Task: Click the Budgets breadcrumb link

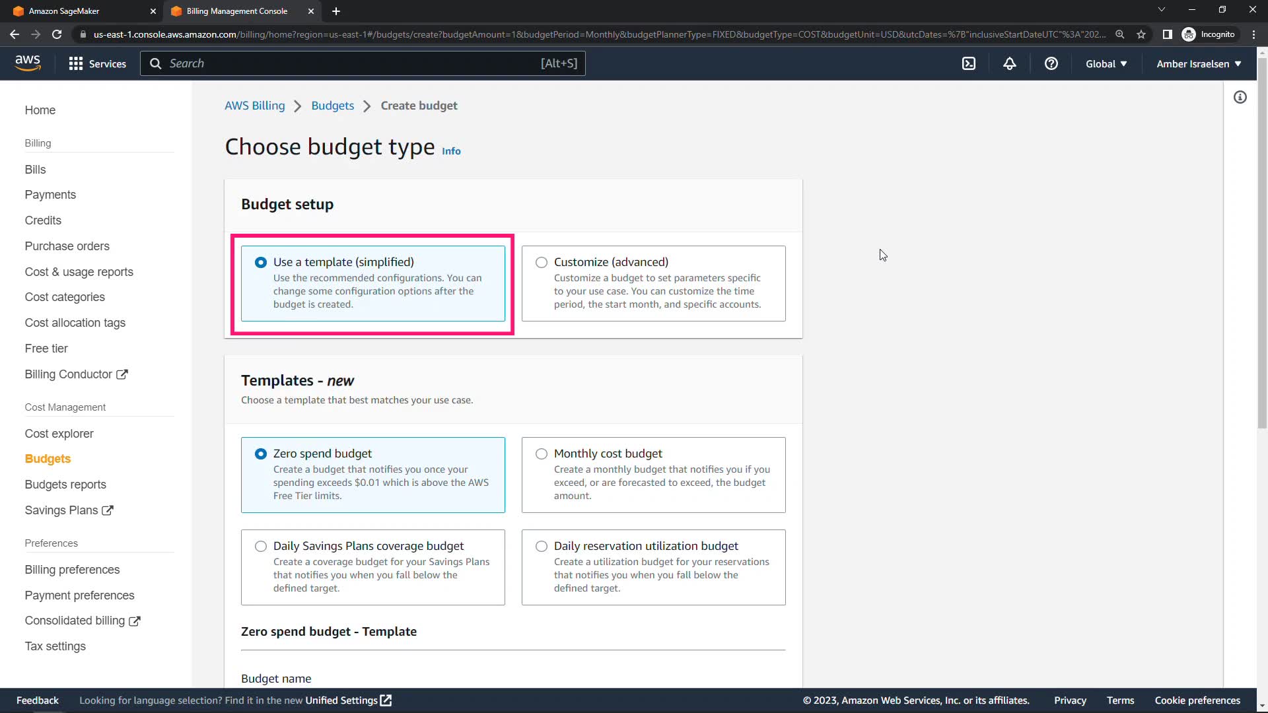Action: [x=332, y=106]
